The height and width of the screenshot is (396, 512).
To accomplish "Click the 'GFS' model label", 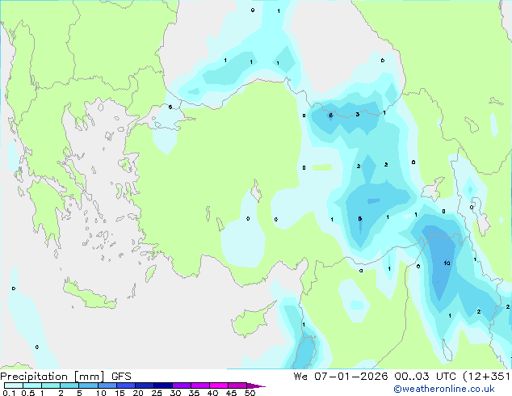I will point(121,377).
